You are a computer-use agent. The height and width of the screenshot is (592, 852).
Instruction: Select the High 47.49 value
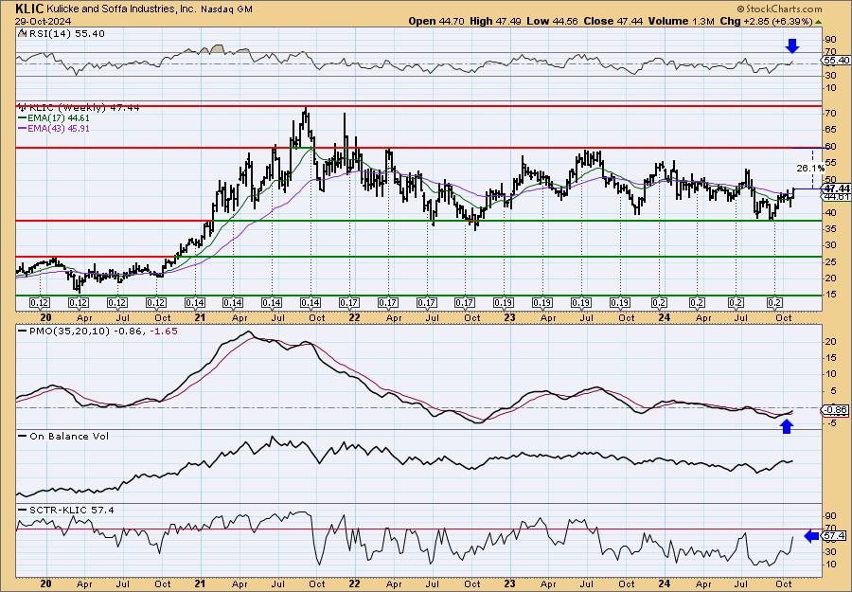495,21
